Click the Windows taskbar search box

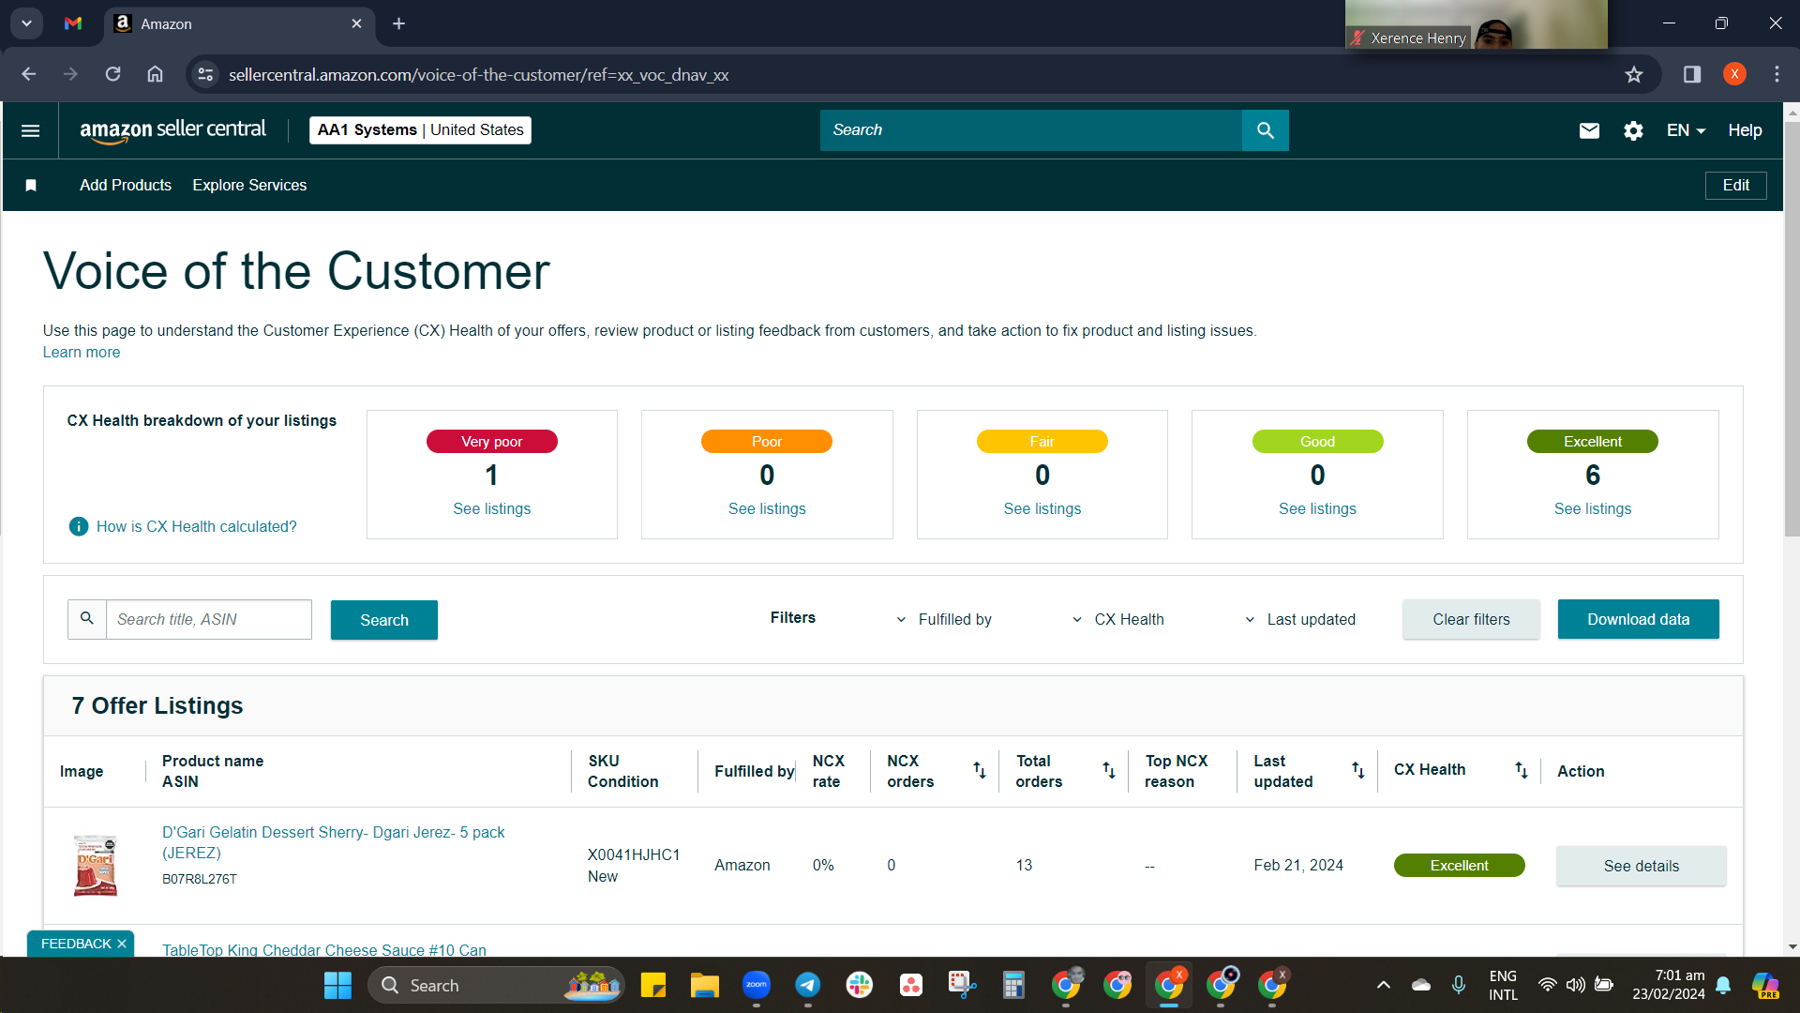[496, 985]
